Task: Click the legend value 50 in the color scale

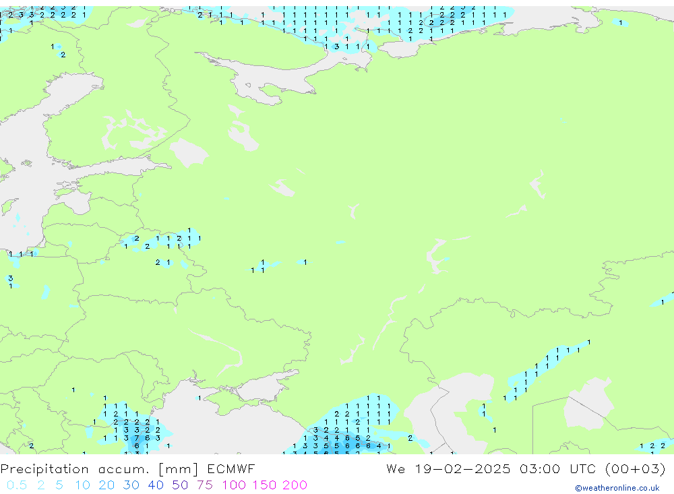Action: 180,485
